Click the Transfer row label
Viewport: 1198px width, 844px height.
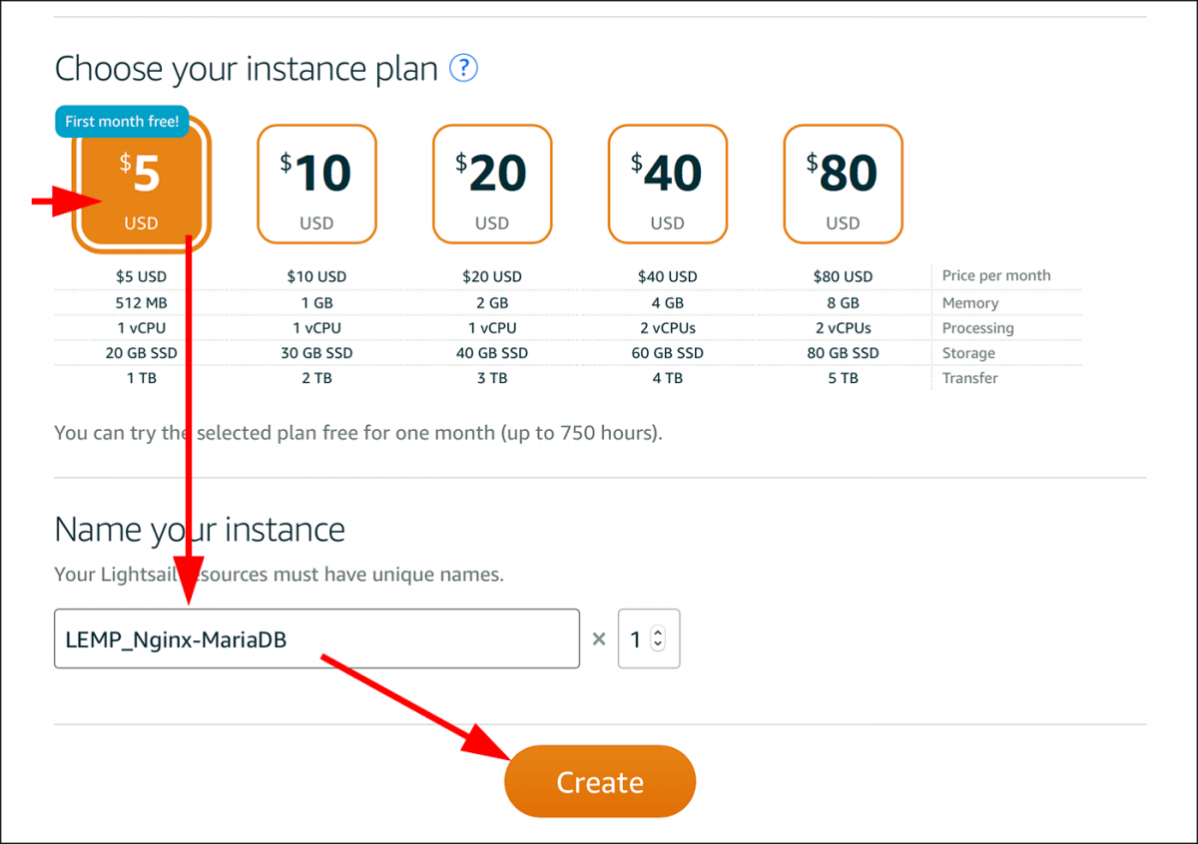(x=969, y=378)
